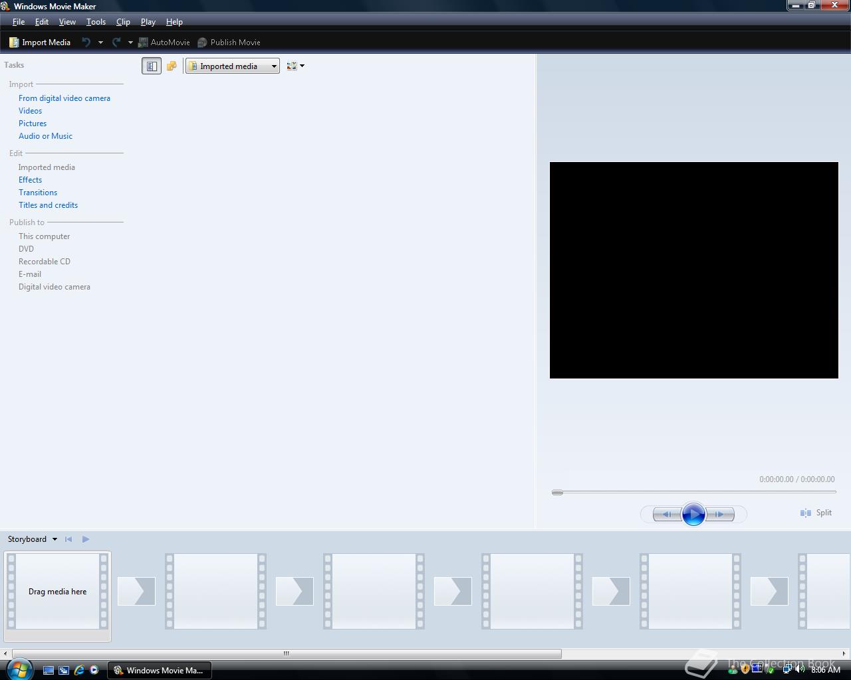Click the second empty storyboard clip cell
Image resolution: width=851 pixels, height=680 pixels.
click(374, 591)
